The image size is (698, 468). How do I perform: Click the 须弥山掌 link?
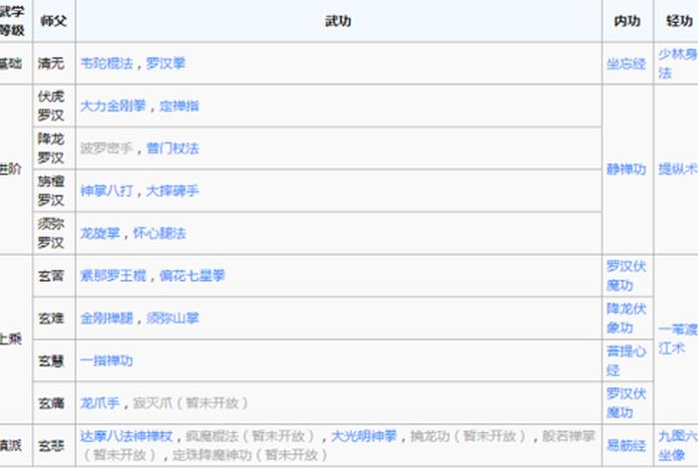[x=173, y=319]
